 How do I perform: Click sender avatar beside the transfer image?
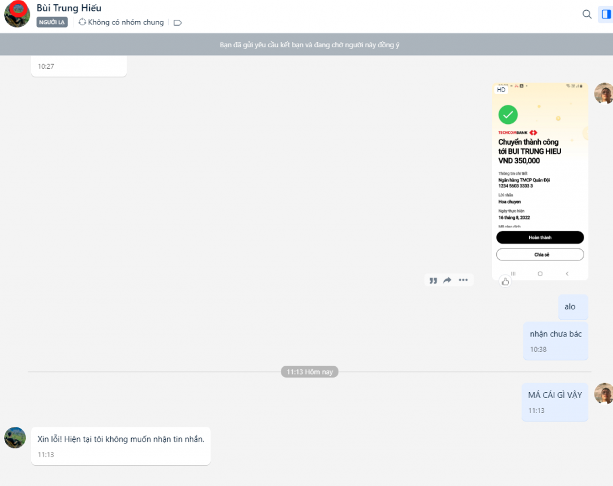[x=603, y=93]
